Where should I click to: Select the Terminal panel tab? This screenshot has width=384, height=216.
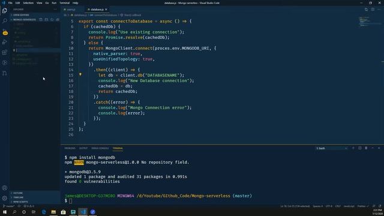118,148
